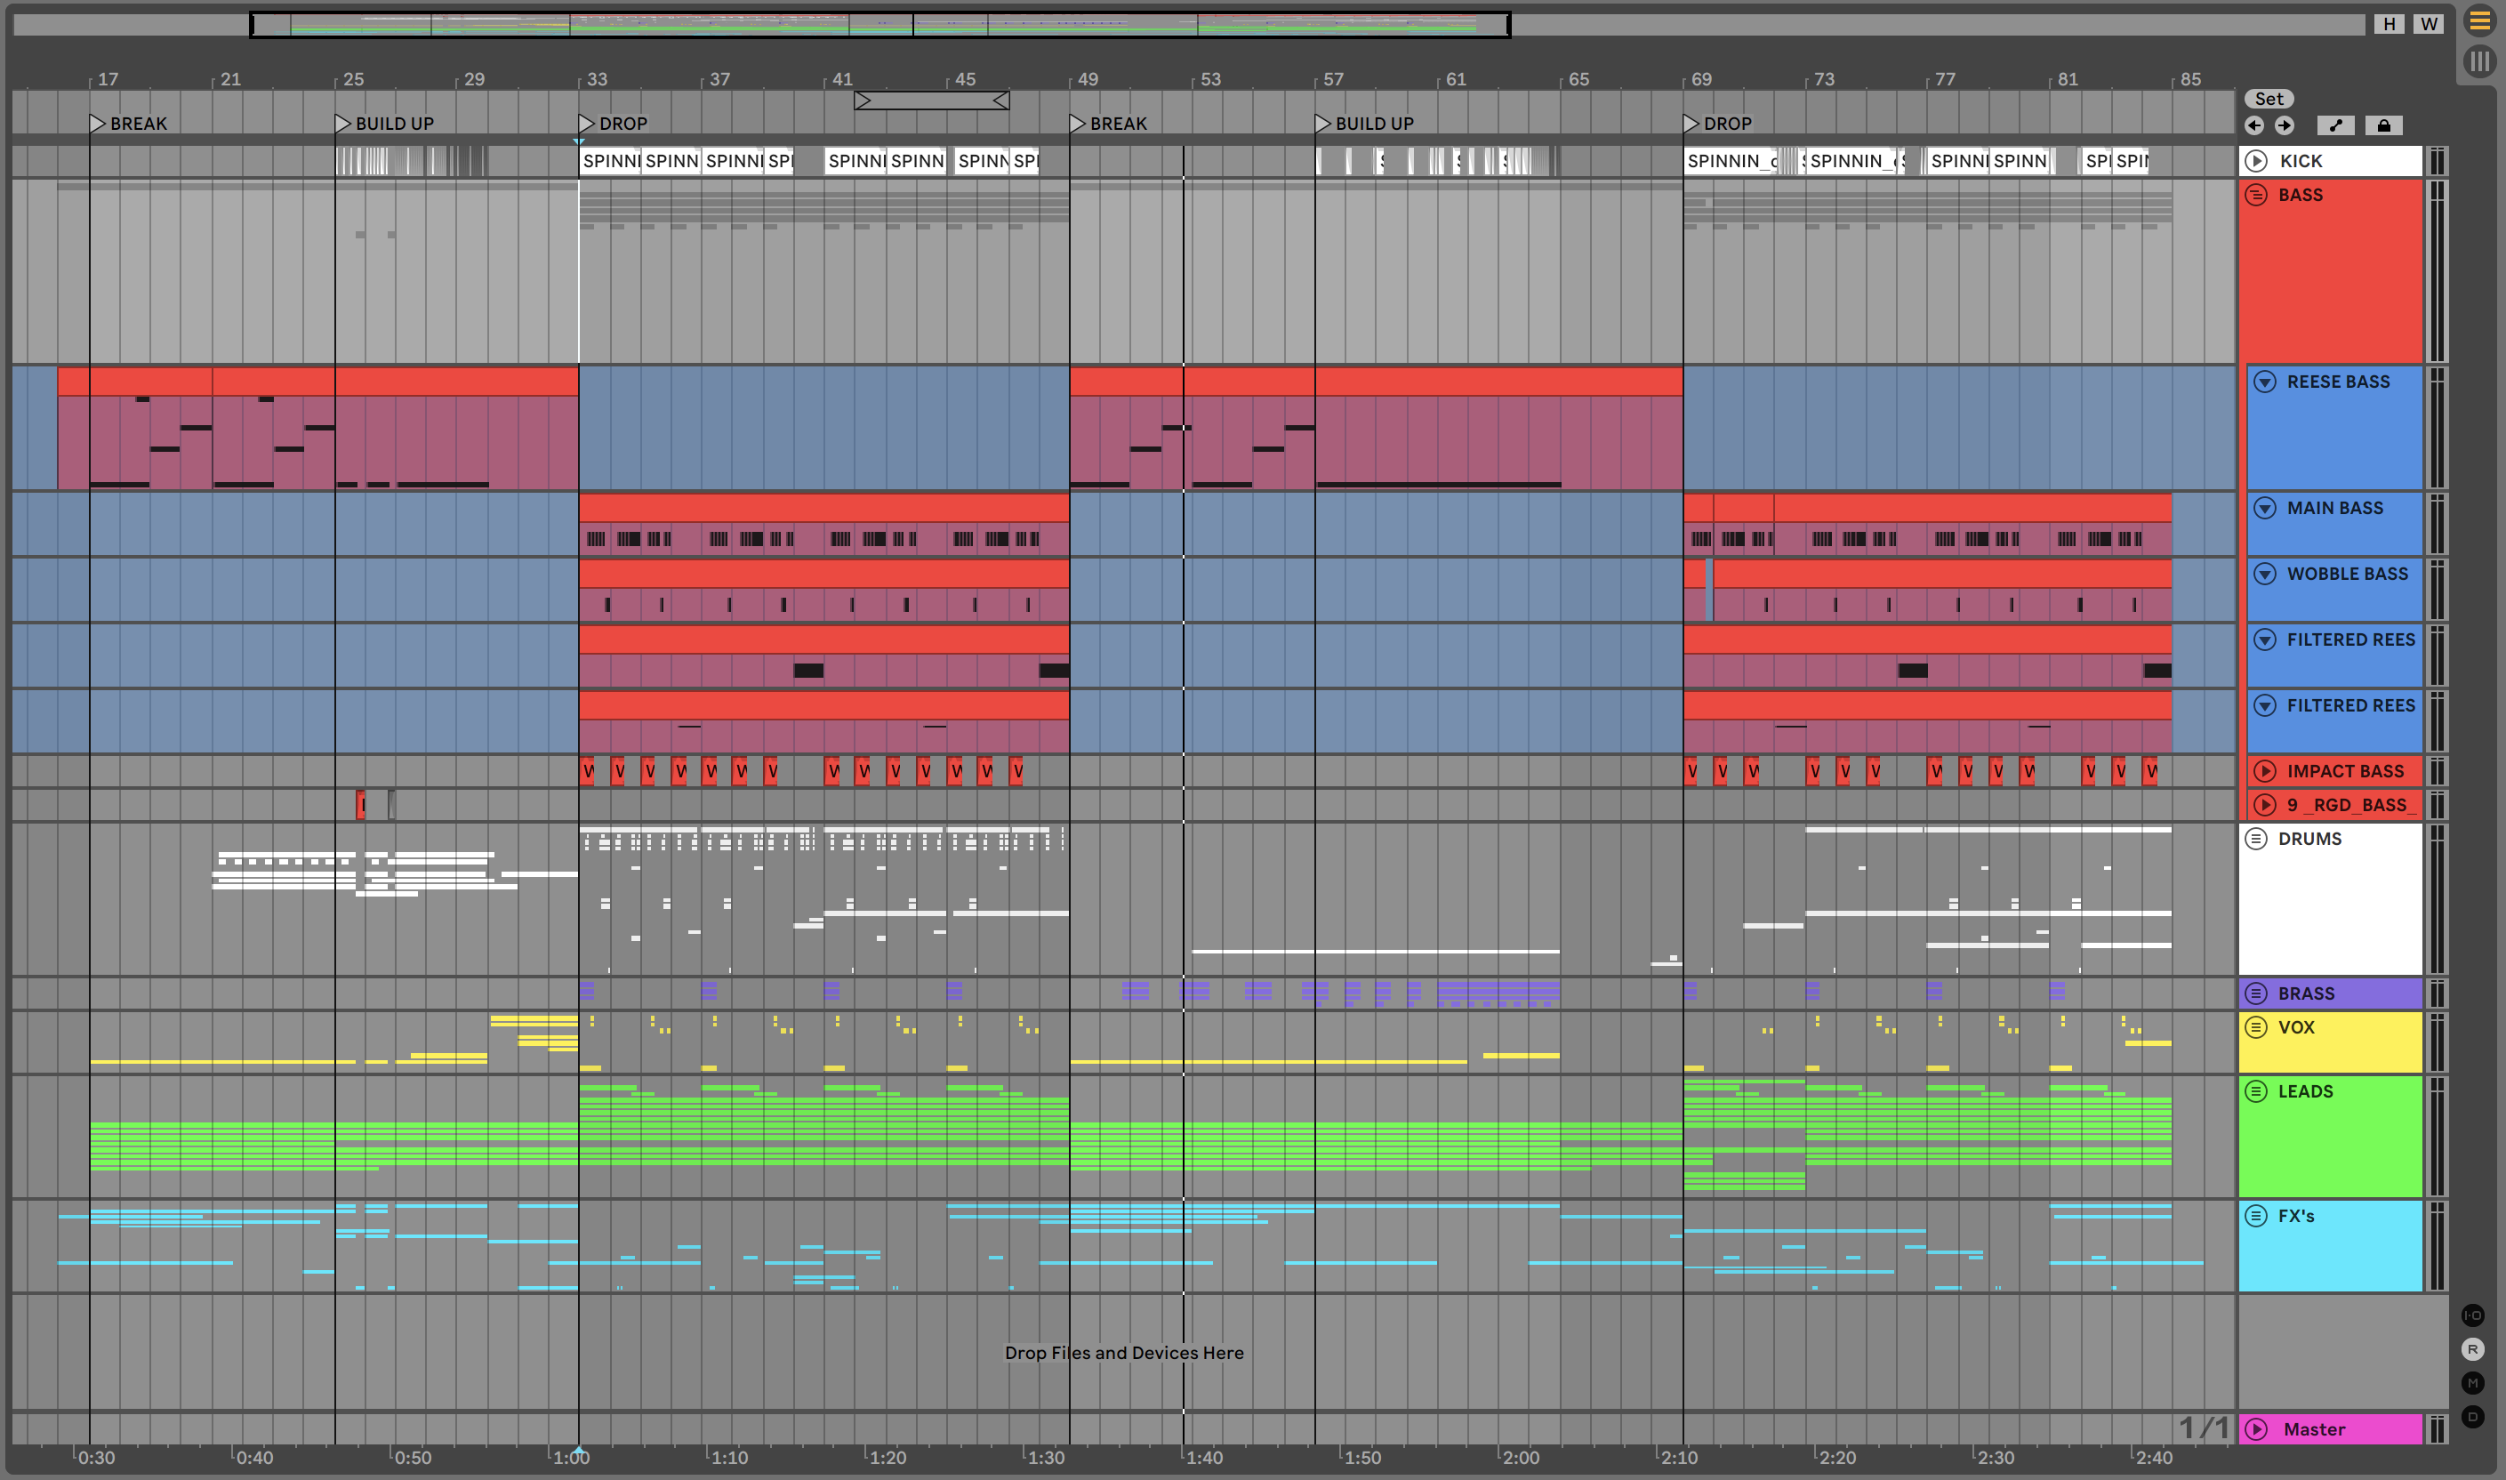Expand the DRUMS group track
The image size is (2506, 1480).
pyautogui.click(x=2256, y=839)
